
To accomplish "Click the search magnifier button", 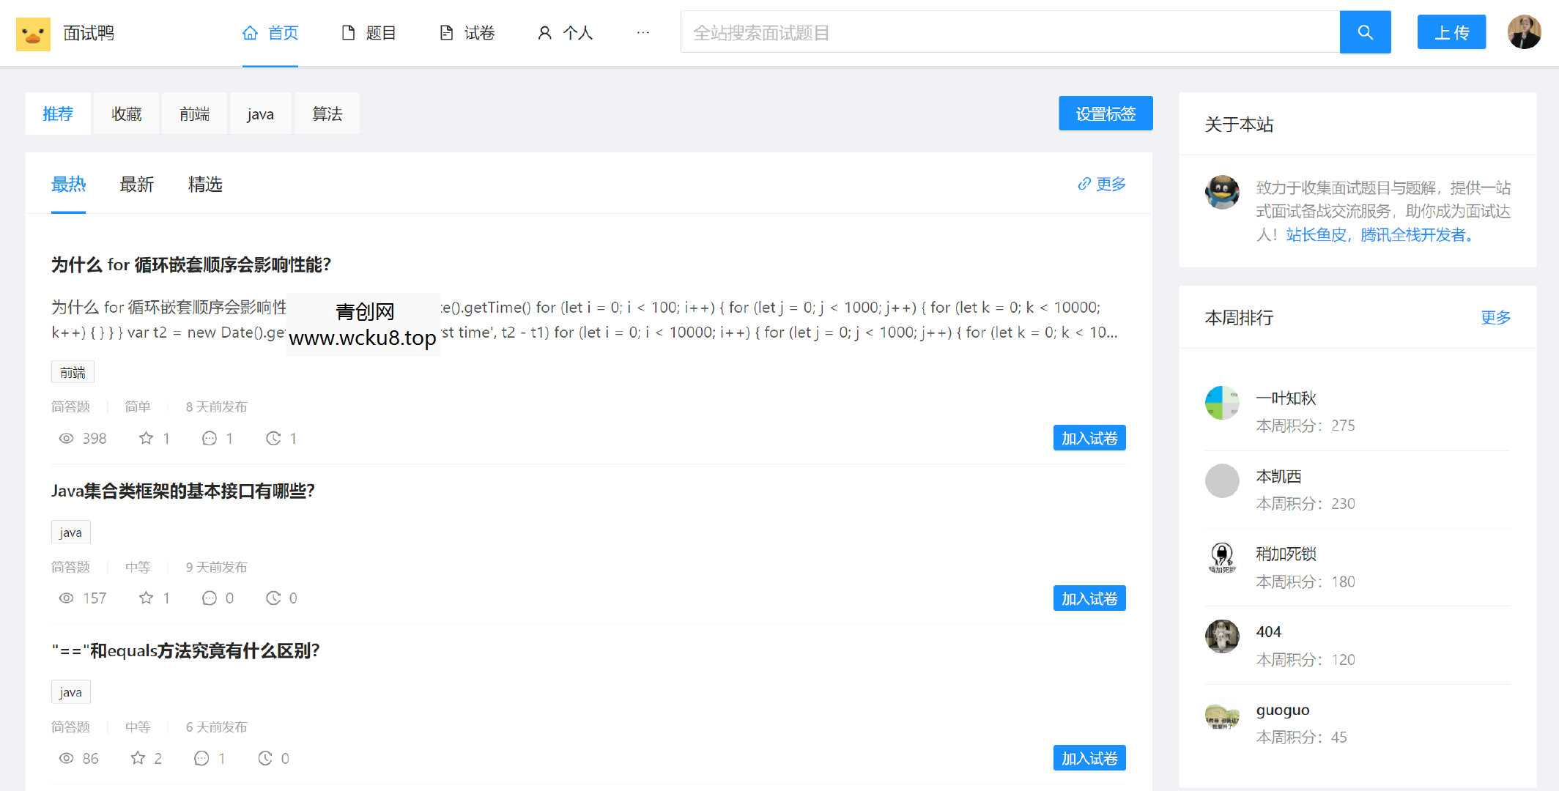I will pos(1364,32).
